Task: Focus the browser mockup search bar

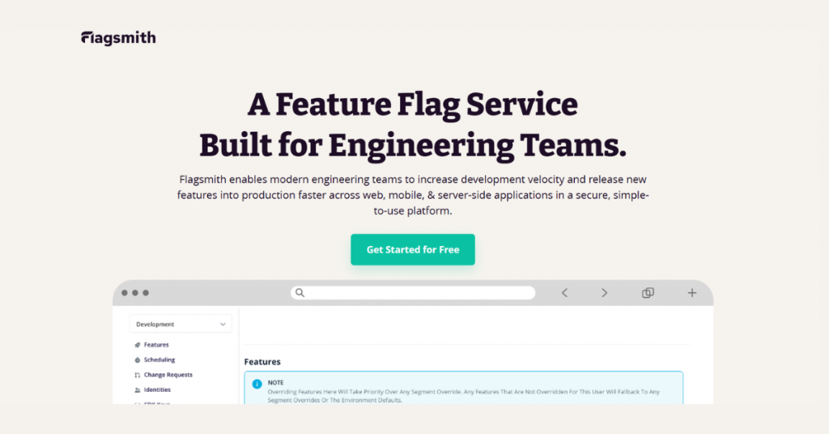Action: (412, 293)
